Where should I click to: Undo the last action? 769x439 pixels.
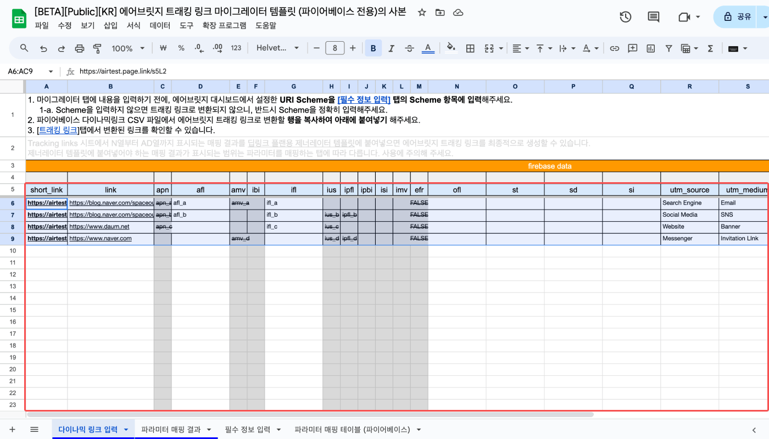coord(43,48)
